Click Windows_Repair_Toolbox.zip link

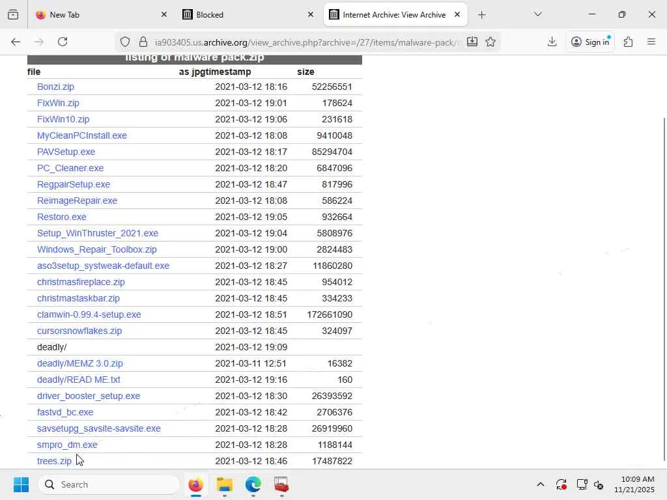96,249
